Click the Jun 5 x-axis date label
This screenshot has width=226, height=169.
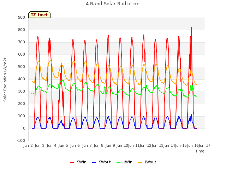pyautogui.click(x=63, y=145)
